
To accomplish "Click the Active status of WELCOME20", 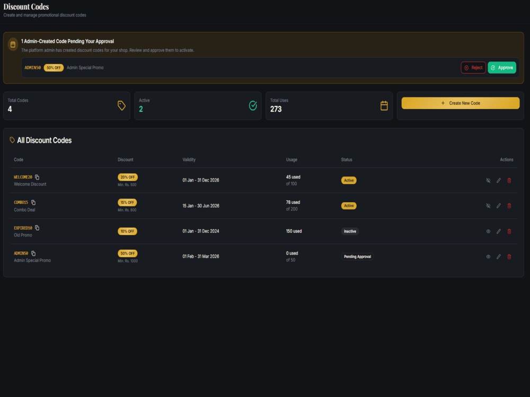I will pos(349,181).
